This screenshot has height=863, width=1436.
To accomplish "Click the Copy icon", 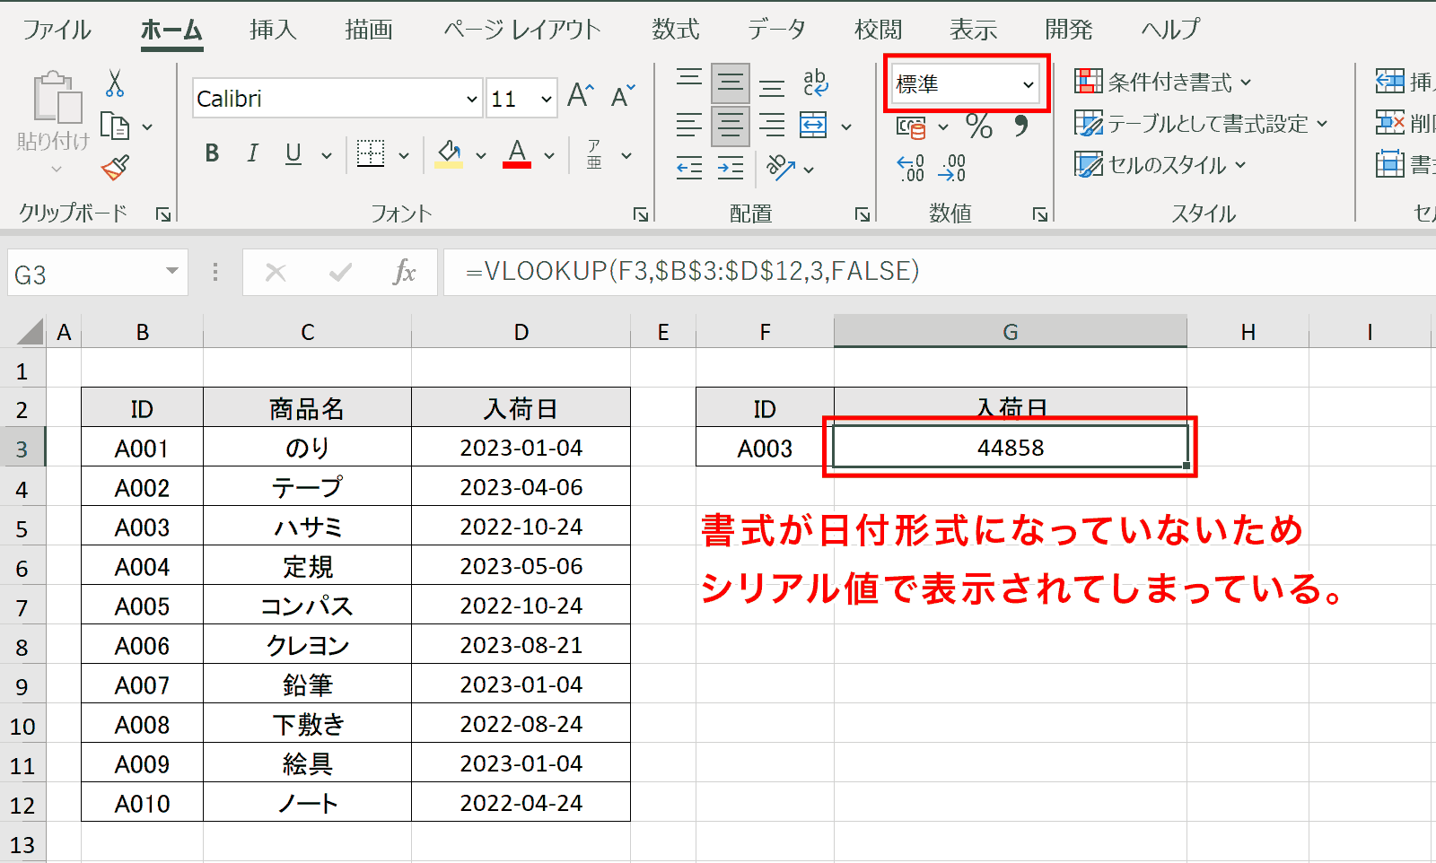I will coord(114,126).
